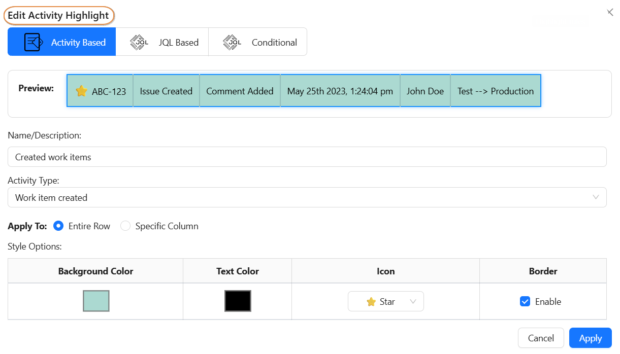Expand the Star icon dropdown
This screenshot has width=620, height=354.
tap(386, 302)
